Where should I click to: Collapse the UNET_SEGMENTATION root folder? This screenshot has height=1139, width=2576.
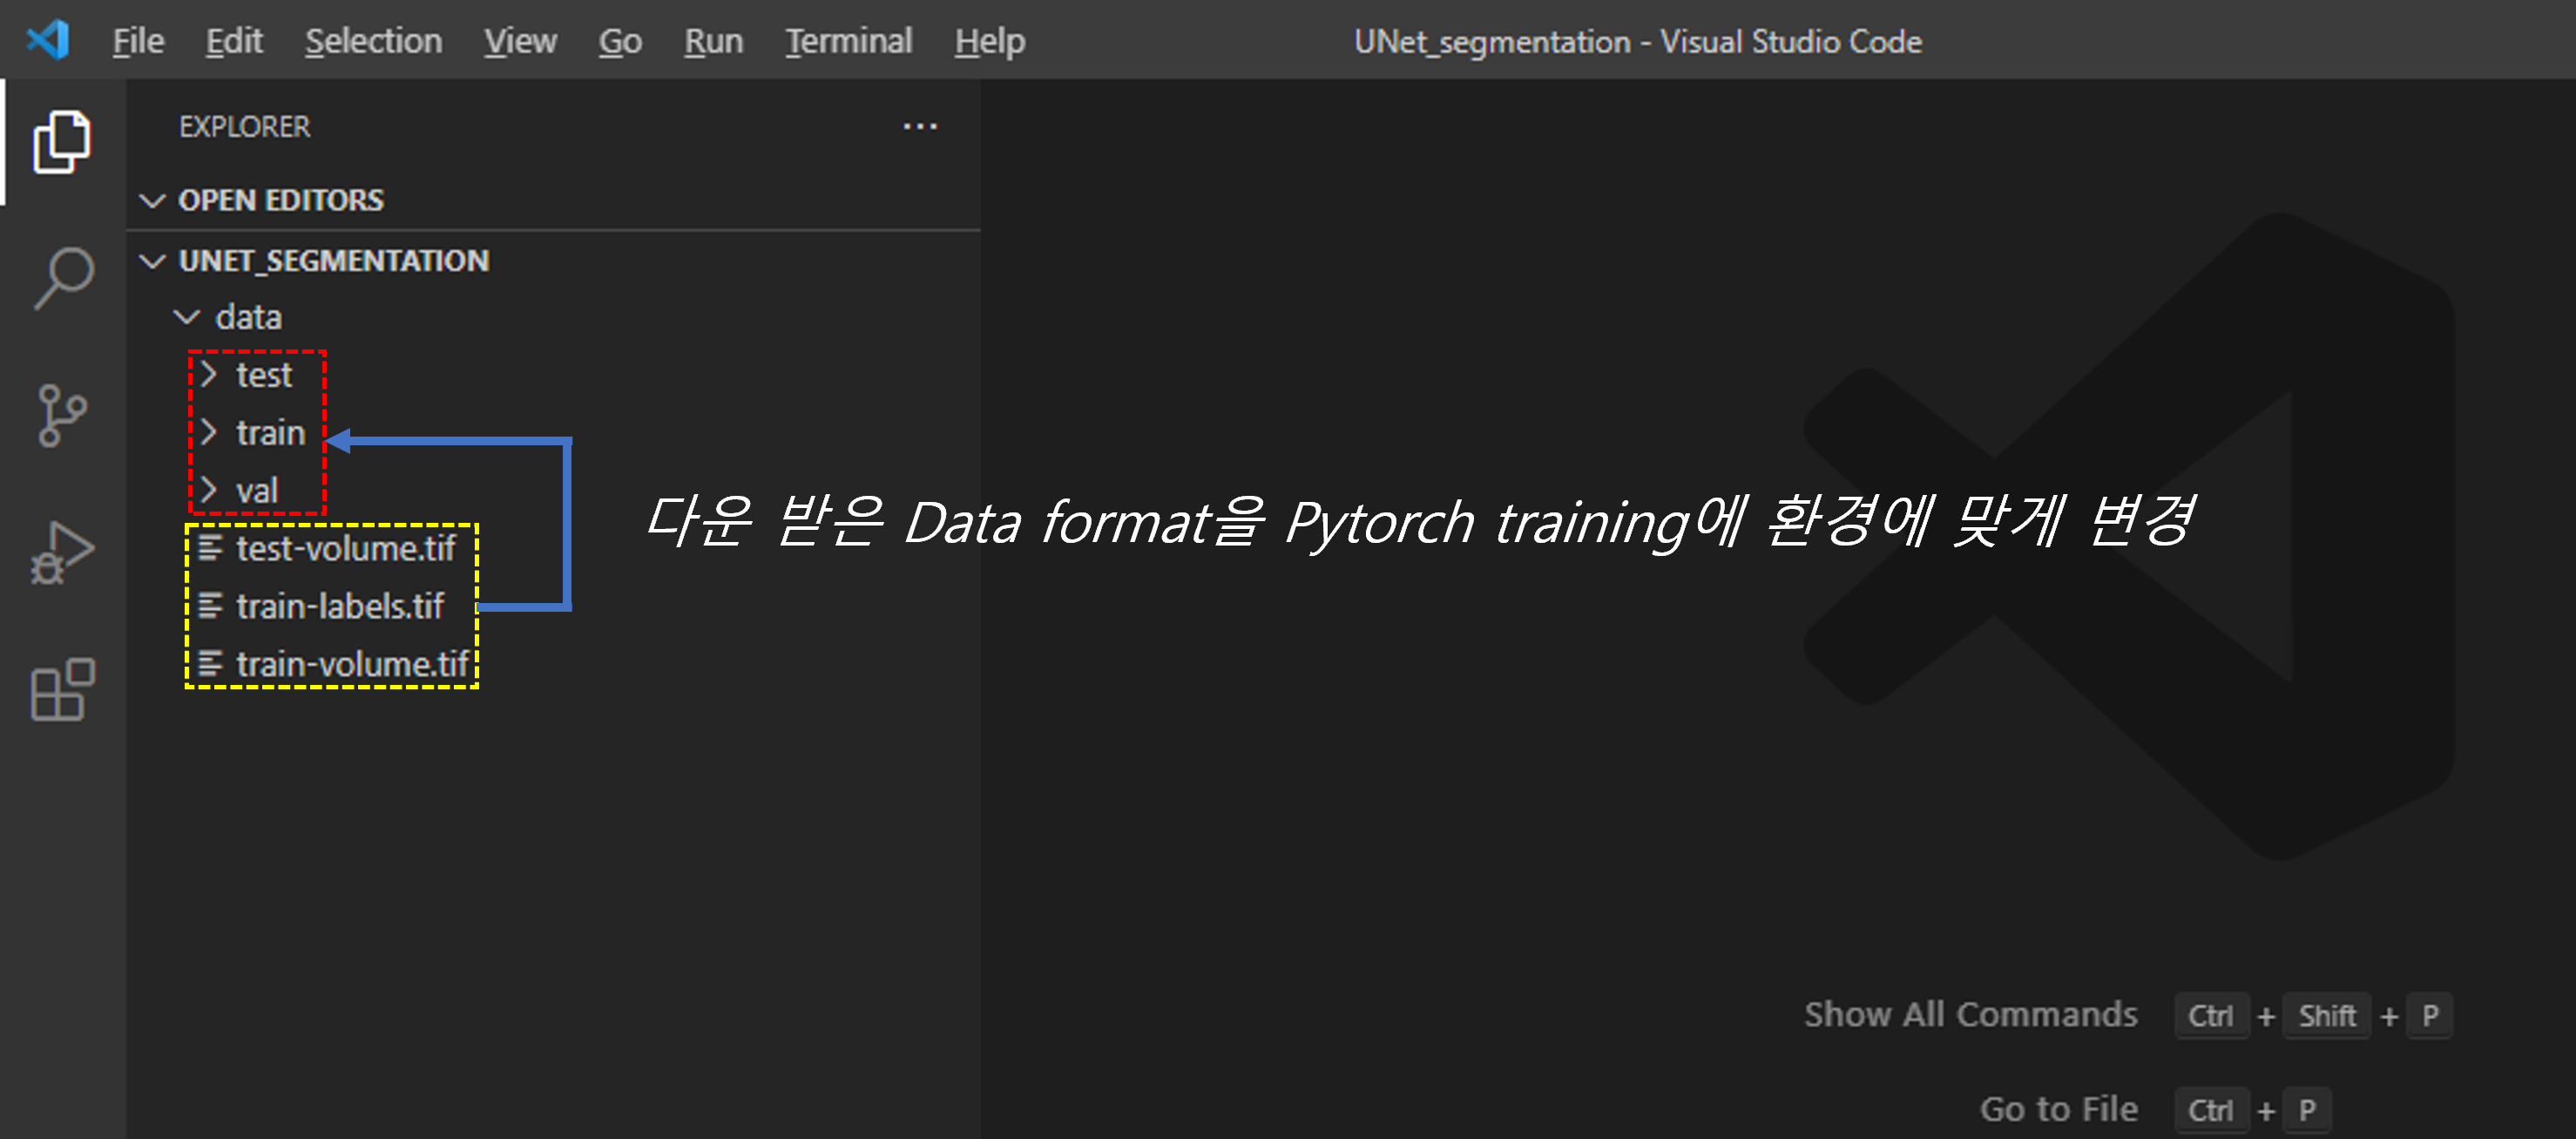[x=152, y=262]
